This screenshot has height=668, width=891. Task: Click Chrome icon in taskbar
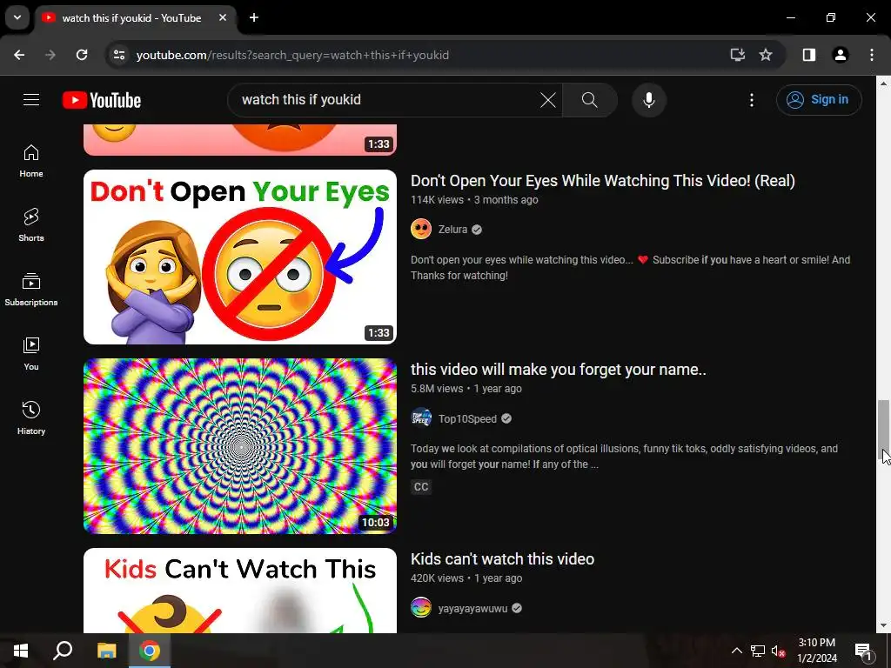tap(150, 651)
